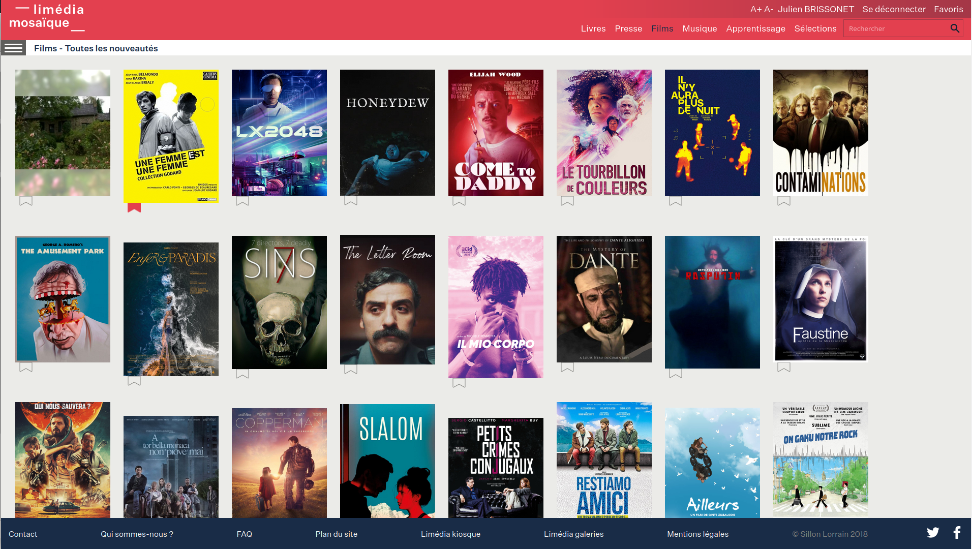The height and width of the screenshot is (549, 972).
Task: Remove Une femme est une femme bookmark
Action: point(134,207)
